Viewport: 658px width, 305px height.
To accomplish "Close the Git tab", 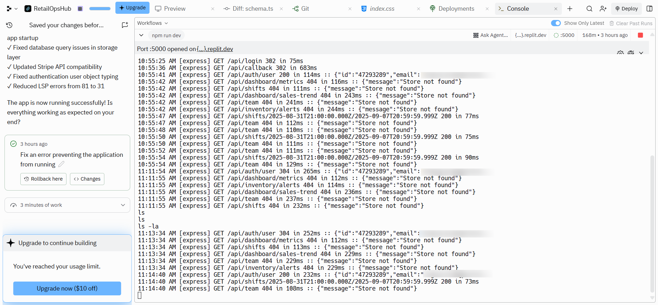I will [x=350, y=9].
